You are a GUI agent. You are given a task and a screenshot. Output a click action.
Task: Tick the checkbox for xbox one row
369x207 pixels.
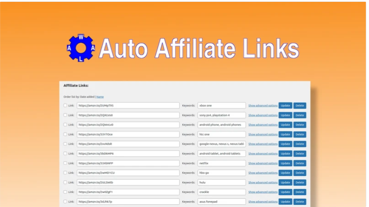click(x=65, y=106)
